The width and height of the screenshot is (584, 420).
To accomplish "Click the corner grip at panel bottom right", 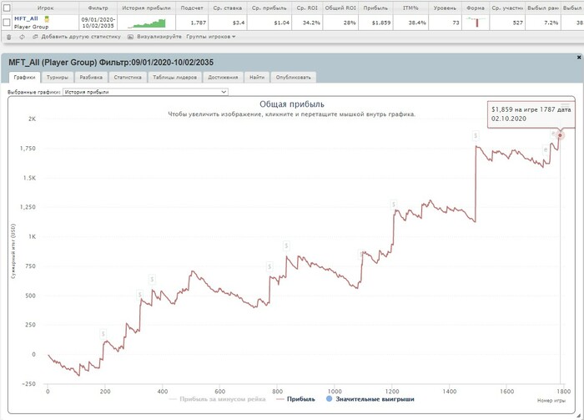I will [578, 416].
